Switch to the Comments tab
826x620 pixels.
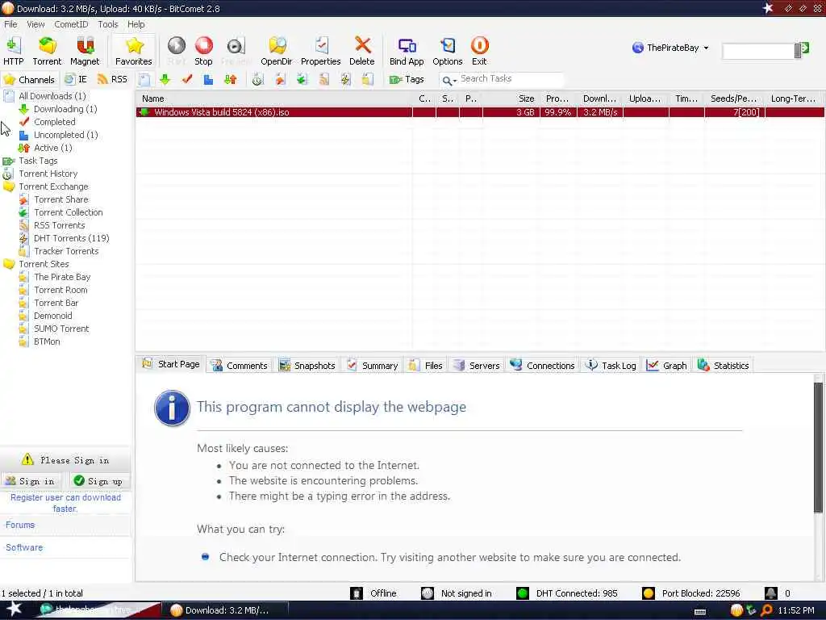(x=240, y=366)
